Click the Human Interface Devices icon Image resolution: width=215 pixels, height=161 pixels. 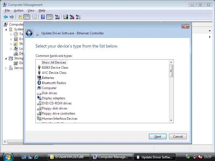click(x=39, y=118)
